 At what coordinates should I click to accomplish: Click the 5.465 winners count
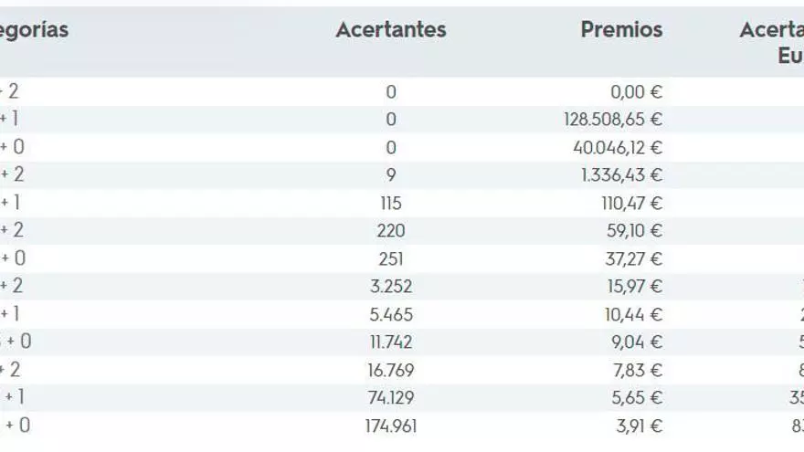coord(391,315)
